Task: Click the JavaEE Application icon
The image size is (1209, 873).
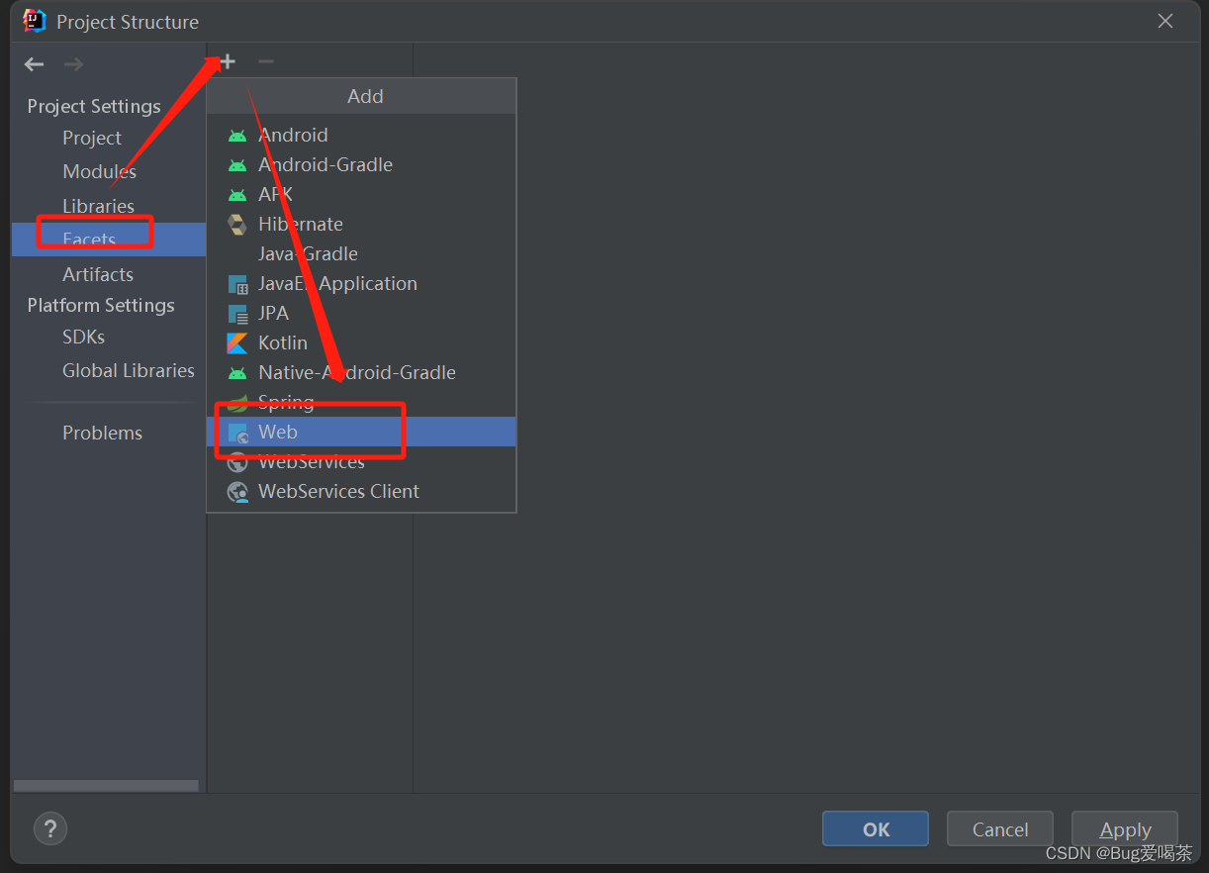Action: click(x=237, y=284)
